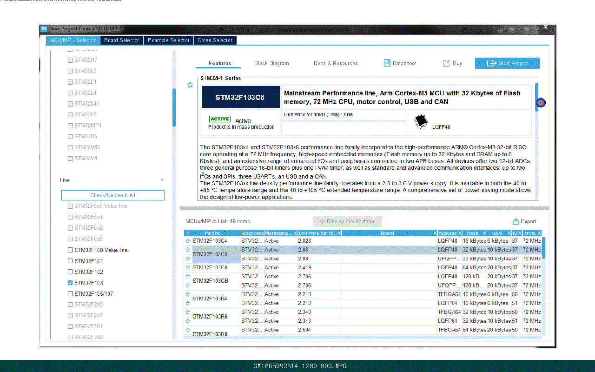Open the Features tab
The image size is (595, 372).
pos(220,63)
